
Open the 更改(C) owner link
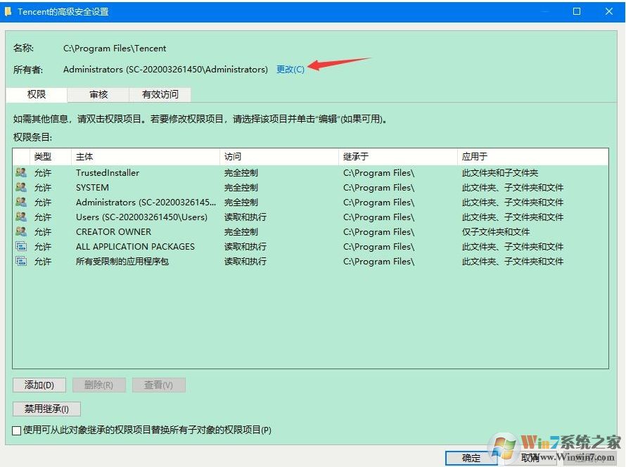tap(290, 69)
